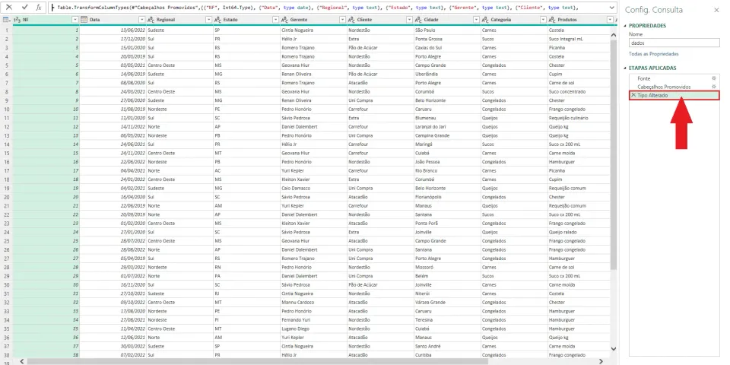Cancel the formula edit with the X icon
The height and width of the screenshot is (365, 730).
tap(9, 8)
